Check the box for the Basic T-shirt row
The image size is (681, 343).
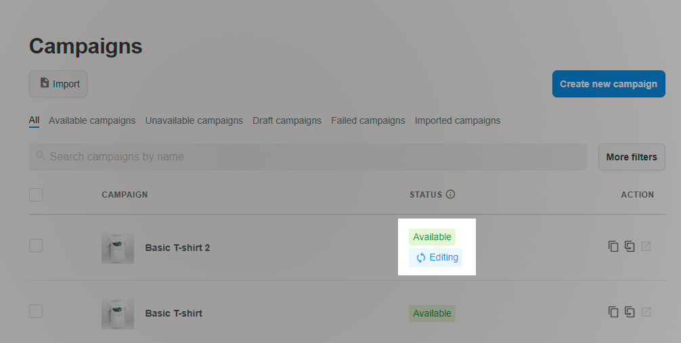(36, 311)
